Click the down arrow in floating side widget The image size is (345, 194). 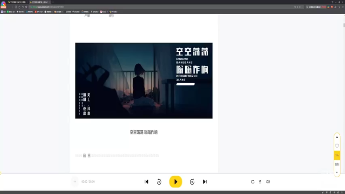(337, 173)
